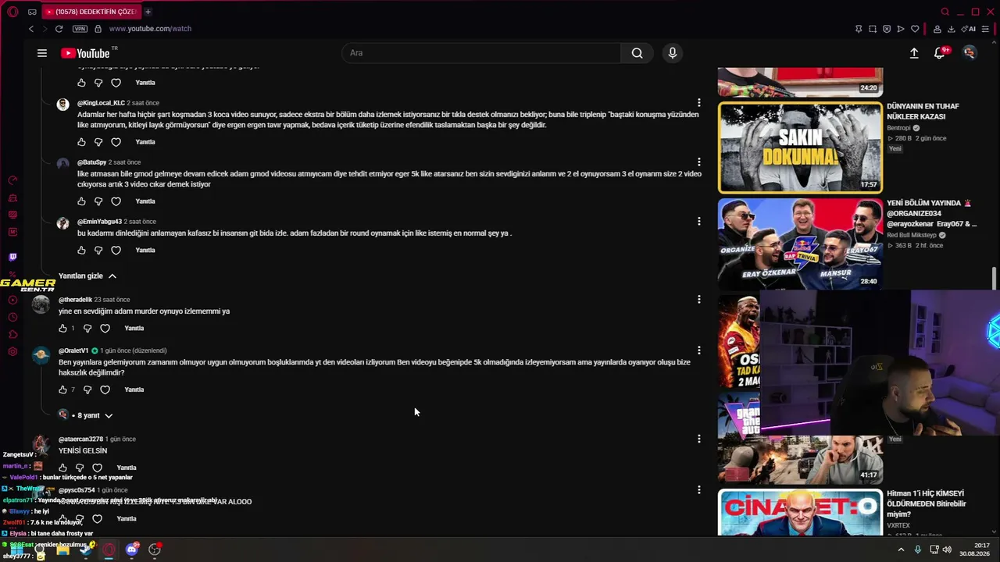Open the @BatuSpy channel link
Screen dimensions: 1000x562
pyautogui.click(x=91, y=162)
